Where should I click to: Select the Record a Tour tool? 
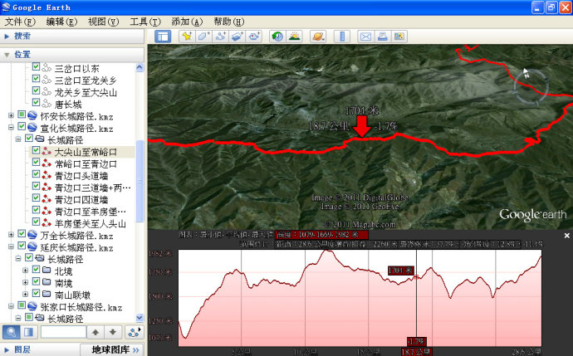pos(254,37)
